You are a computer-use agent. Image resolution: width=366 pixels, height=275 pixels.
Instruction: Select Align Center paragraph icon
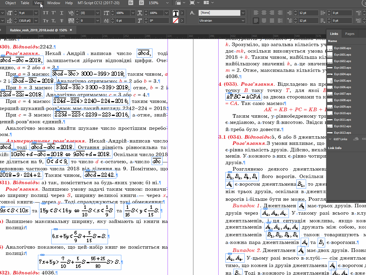pos(264,13)
